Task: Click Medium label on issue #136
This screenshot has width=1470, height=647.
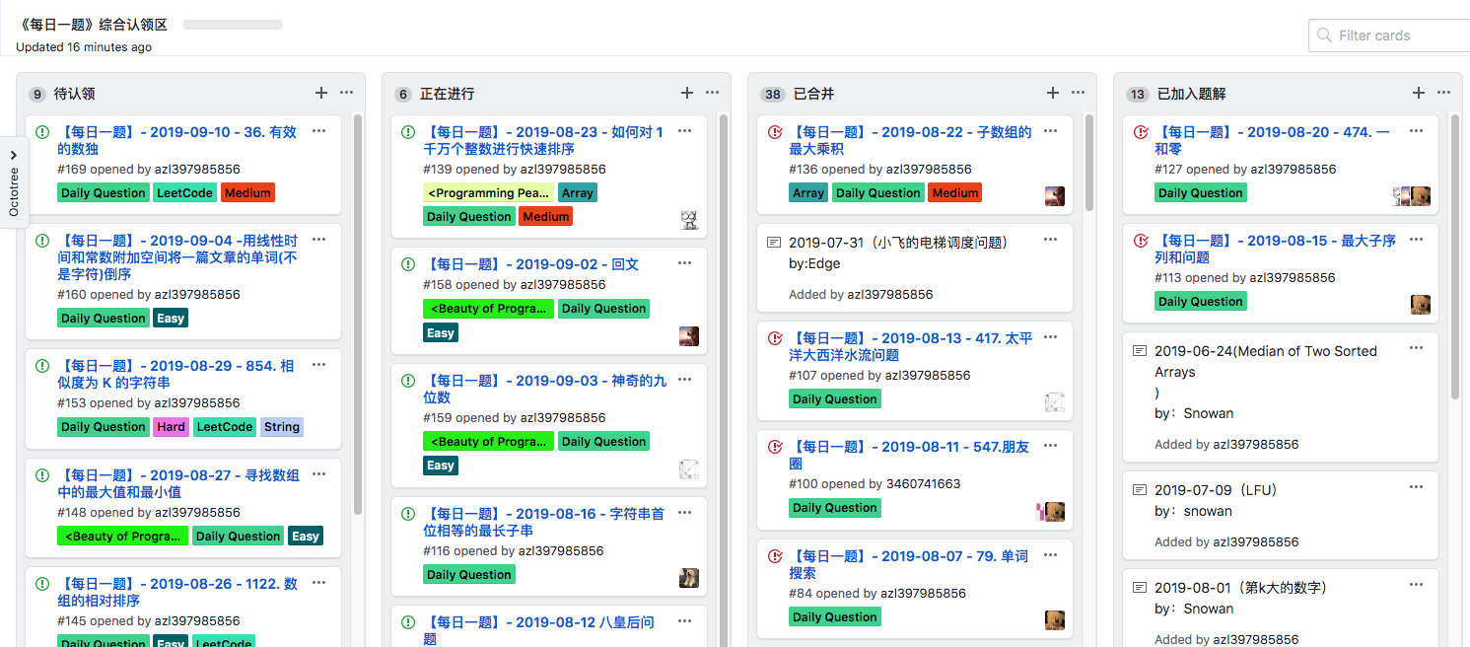Action: [955, 193]
